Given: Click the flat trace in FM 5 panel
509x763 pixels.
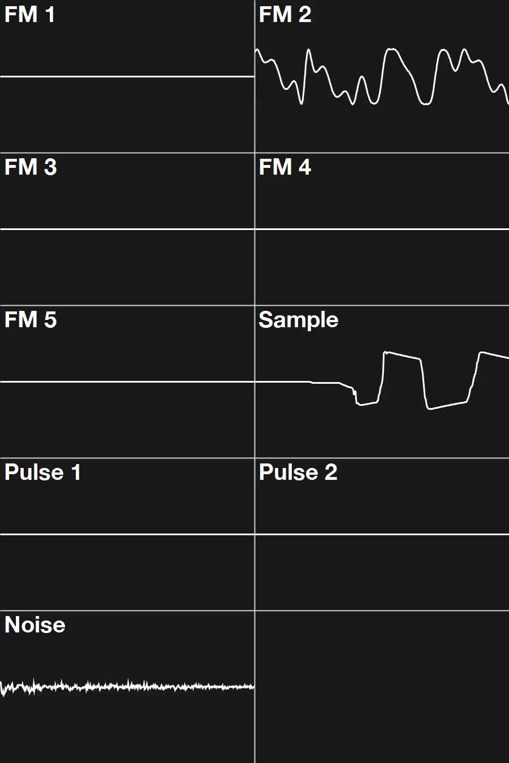Looking at the screenshot, I should pyautogui.click(x=127, y=382).
